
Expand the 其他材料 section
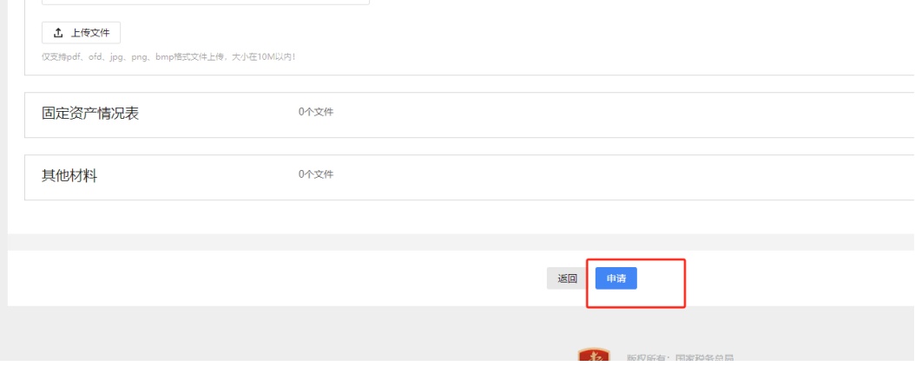tap(469, 177)
